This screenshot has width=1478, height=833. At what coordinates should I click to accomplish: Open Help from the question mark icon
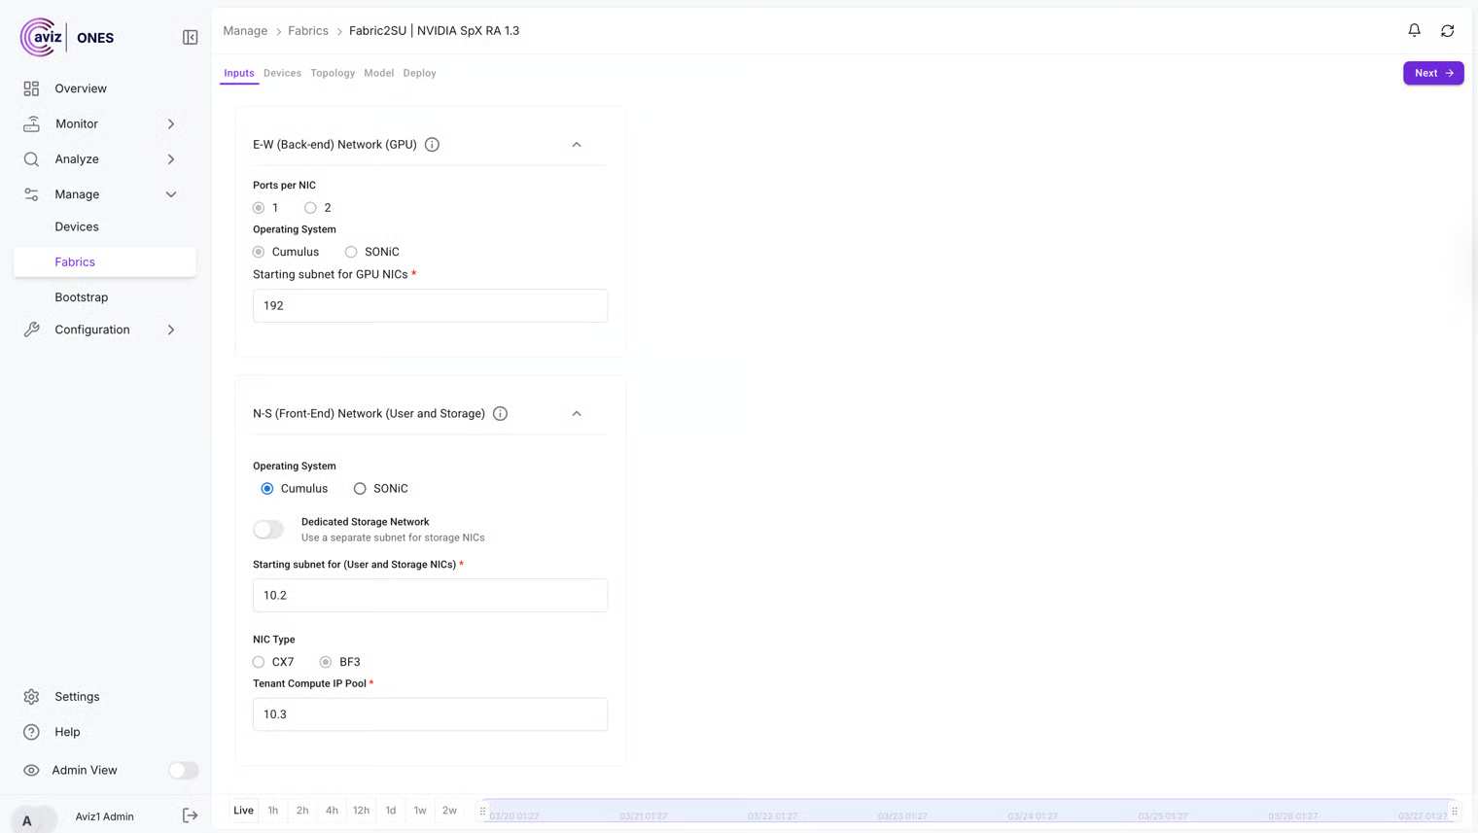pyautogui.click(x=32, y=732)
